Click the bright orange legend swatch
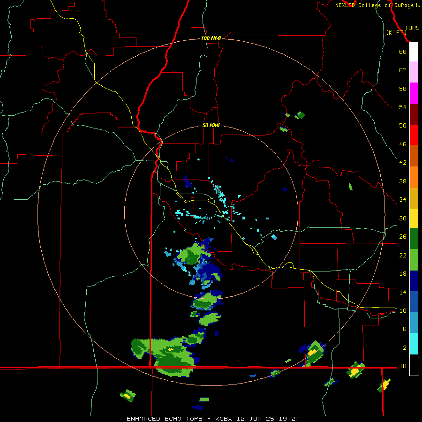Viewport: 422px width, 422px height. tap(414, 177)
